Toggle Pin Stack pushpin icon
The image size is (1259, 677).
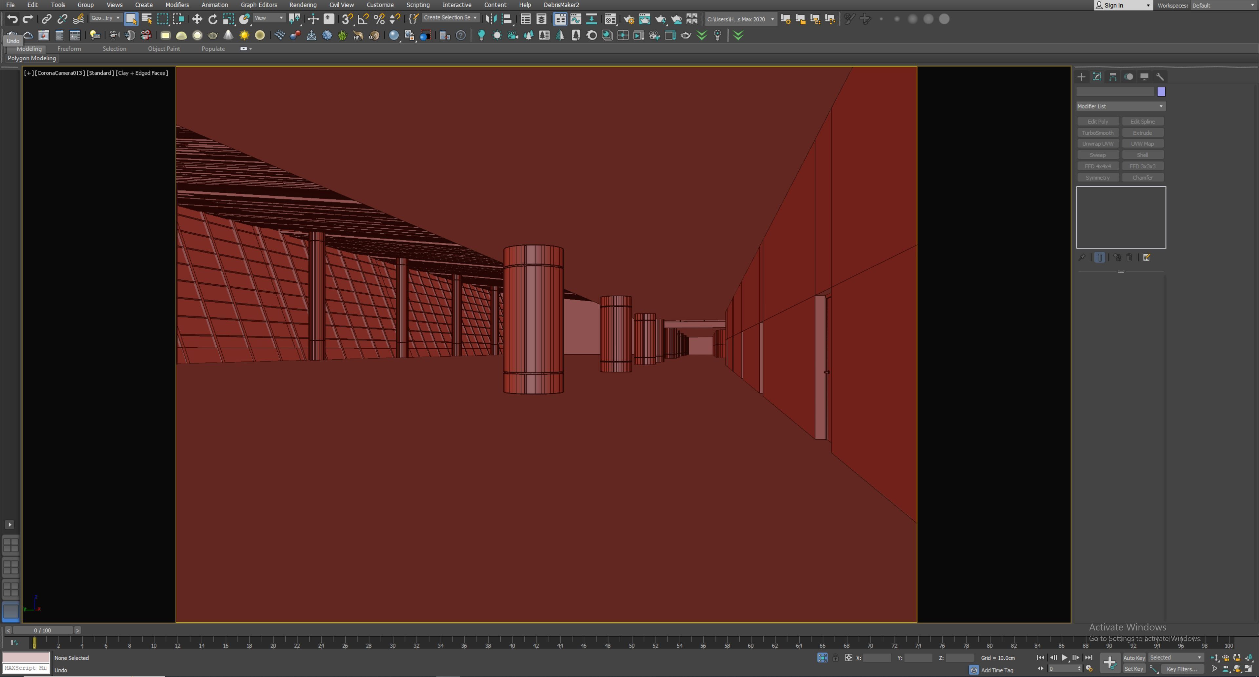[x=1082, y=258]
